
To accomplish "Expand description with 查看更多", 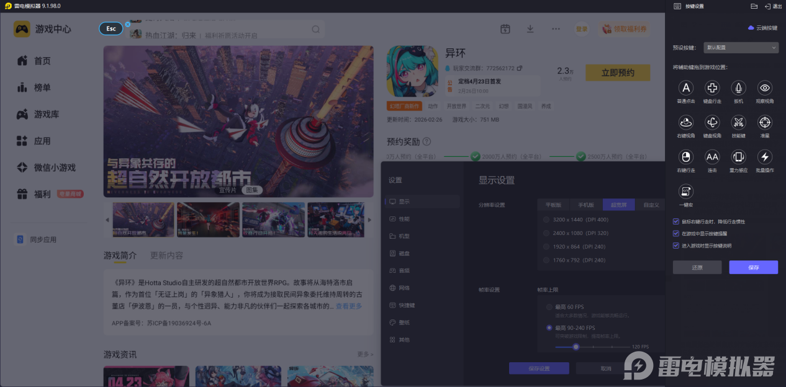I will click(x=349, y=306).
